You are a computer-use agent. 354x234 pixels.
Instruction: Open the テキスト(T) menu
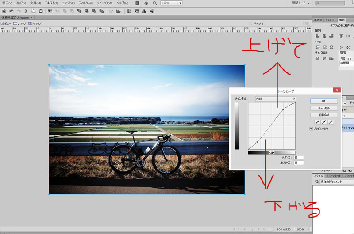coord(51,3)
